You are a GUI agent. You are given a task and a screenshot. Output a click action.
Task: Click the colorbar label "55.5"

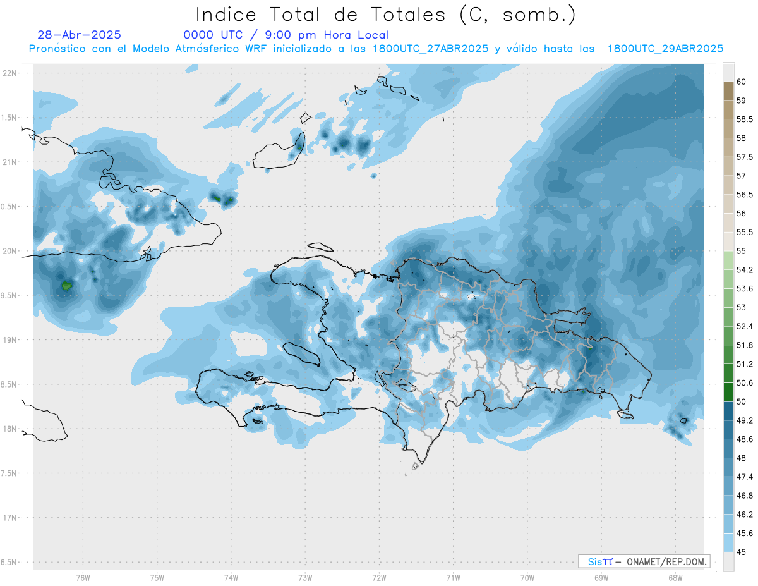(745, 233)
